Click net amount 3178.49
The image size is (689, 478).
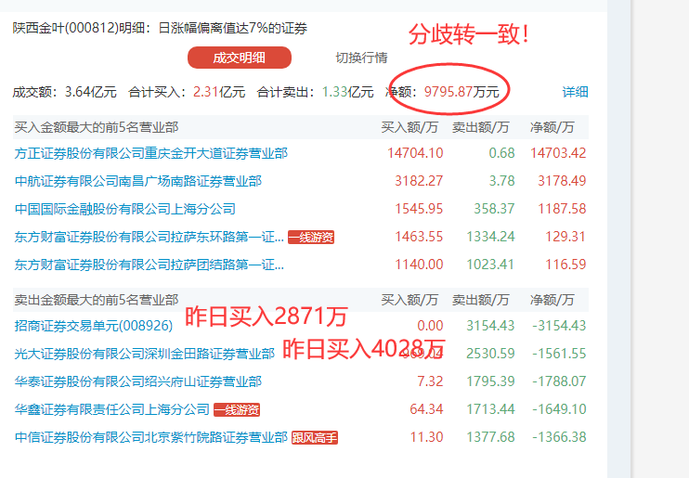(x=562, y=181)
